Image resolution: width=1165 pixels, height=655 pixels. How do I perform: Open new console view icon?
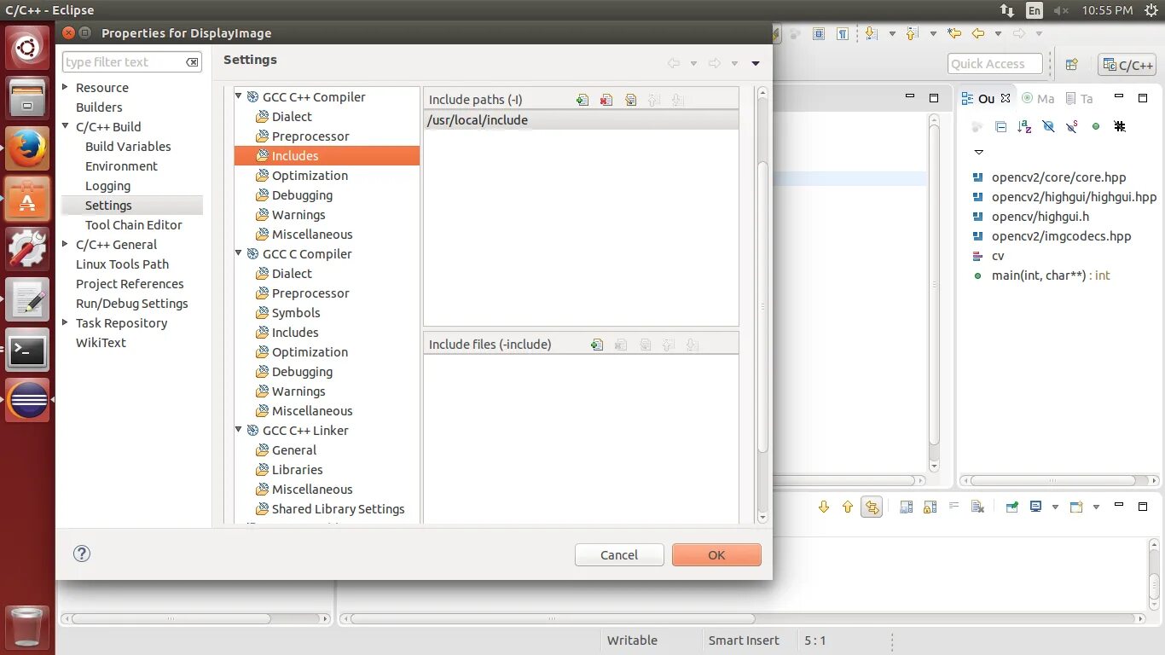pos(1076,507)
